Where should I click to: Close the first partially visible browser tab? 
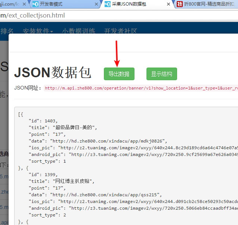[x=24, y=4]
